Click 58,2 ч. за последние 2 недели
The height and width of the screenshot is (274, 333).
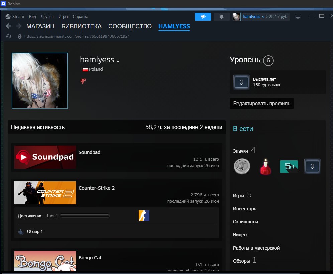tap(184, 127)
